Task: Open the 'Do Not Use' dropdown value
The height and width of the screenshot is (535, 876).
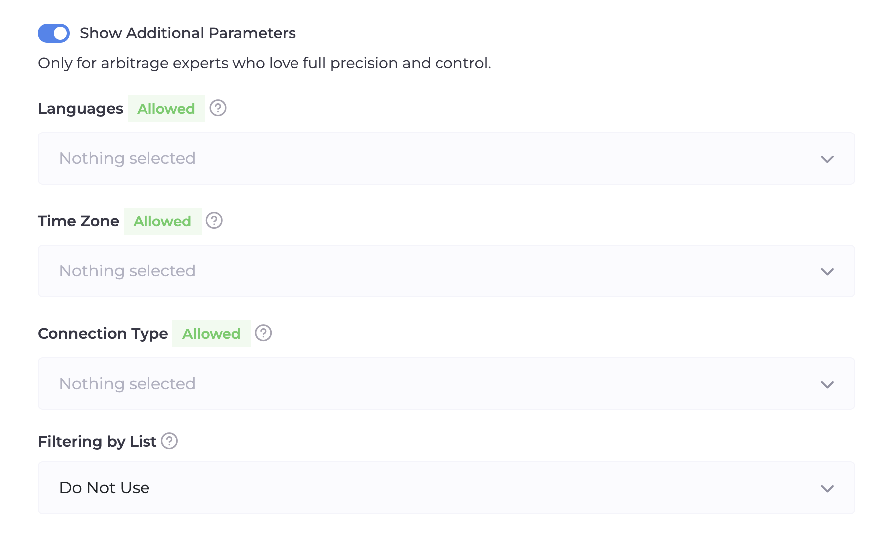Action: pos(104,488)
